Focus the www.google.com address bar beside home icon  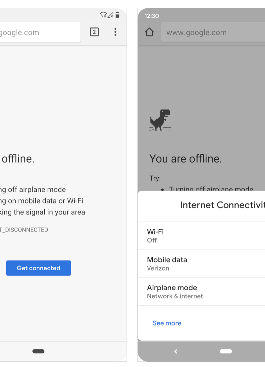(212, 32)
